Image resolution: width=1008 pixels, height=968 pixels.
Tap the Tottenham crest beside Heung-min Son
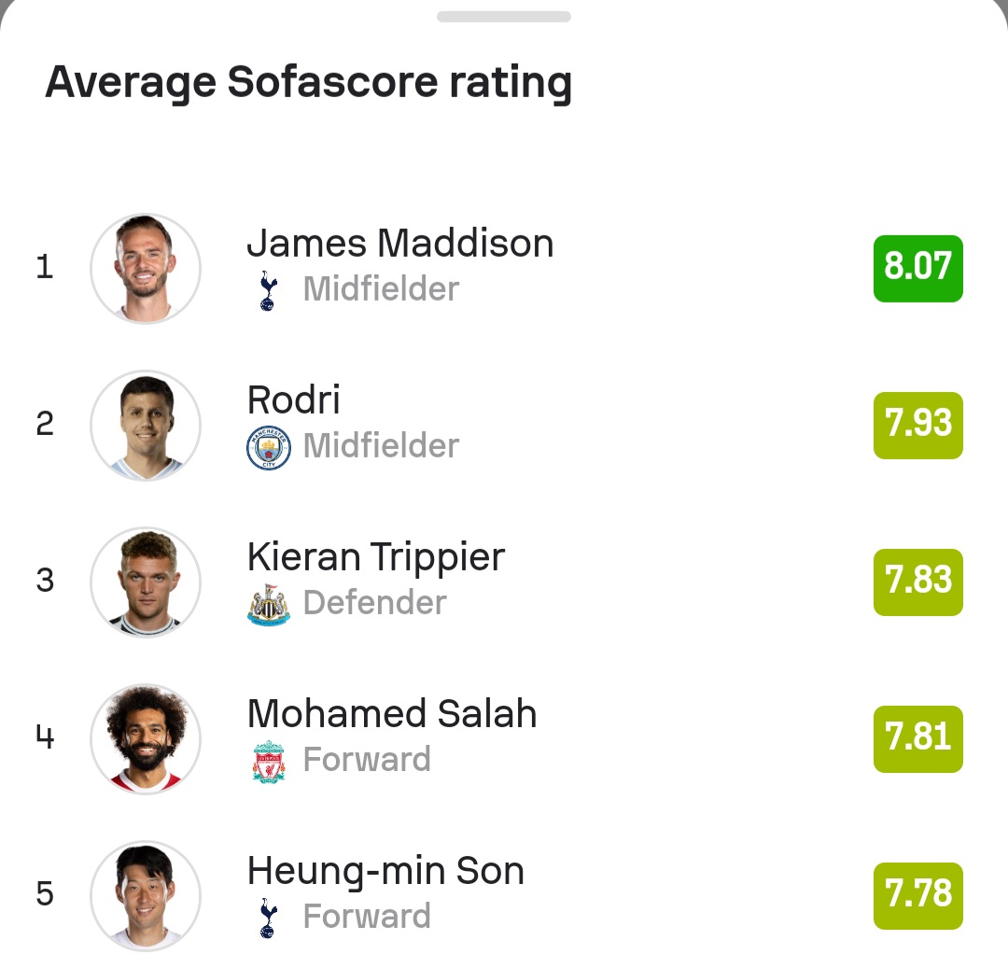click(268, 918)
